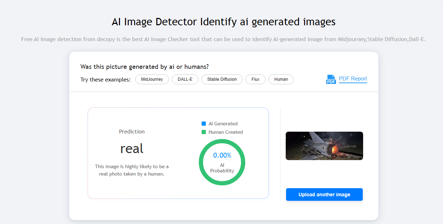Screen dimensions: 443x224
Task: Click the 'Human Created' legend label
Action: 226,132
